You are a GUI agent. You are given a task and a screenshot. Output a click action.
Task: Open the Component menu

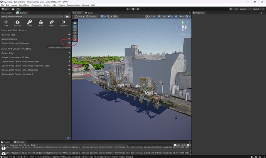point(37,5)
